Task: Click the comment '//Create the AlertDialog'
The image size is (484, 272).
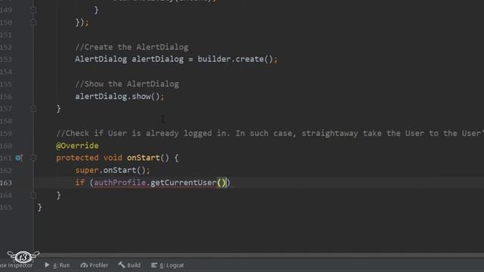Action: pyautogui.click(x=132, y=47)
